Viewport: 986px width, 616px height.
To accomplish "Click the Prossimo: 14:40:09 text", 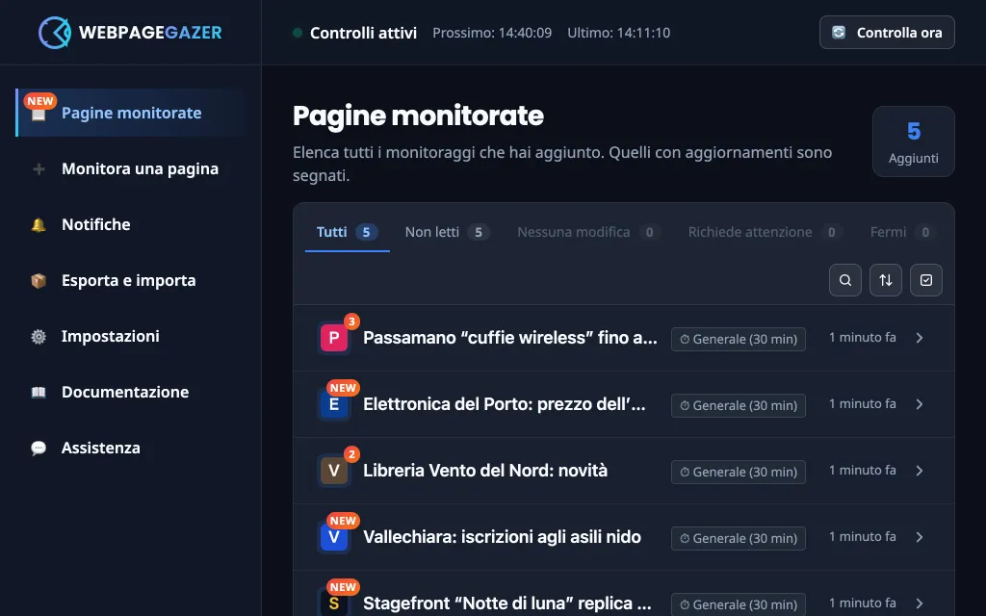I will 492,33.
